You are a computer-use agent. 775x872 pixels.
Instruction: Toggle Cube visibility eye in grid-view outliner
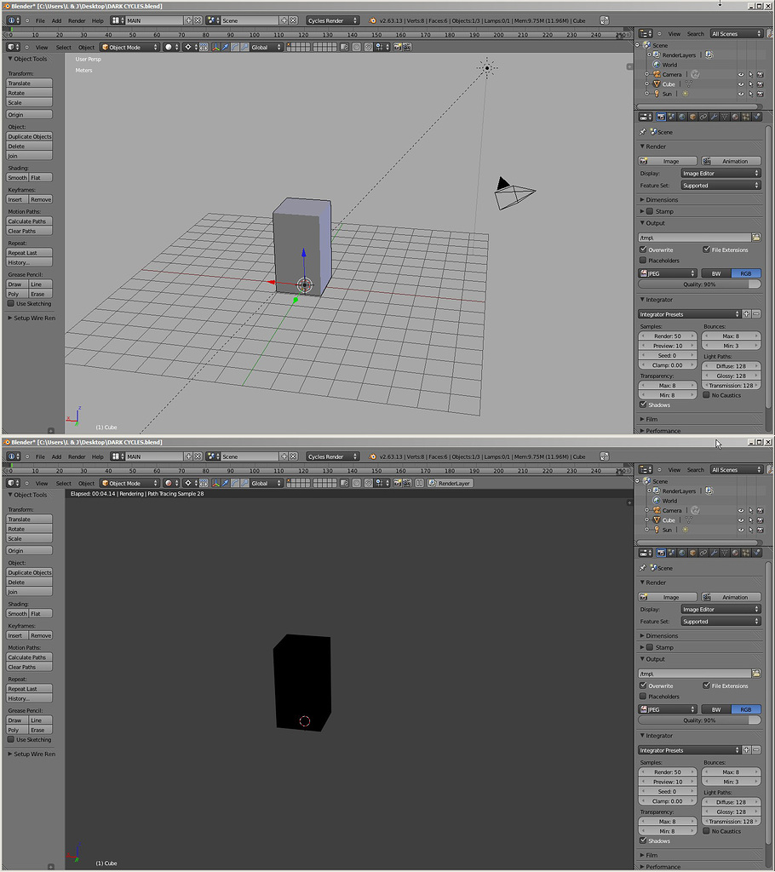(x=741, y=84)
